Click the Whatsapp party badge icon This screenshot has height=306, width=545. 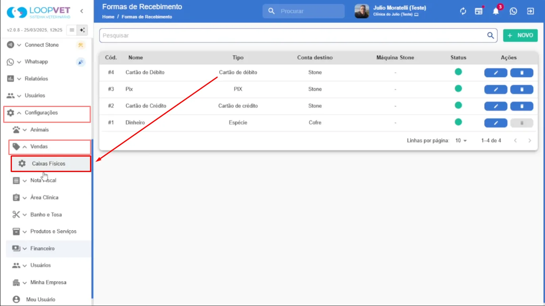[x=81, y=62]
